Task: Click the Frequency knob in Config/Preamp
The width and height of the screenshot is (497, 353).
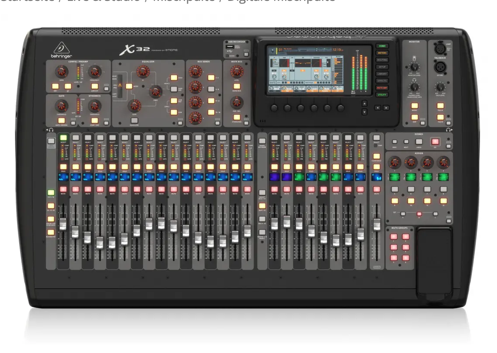Action: [x=94, y=72]
